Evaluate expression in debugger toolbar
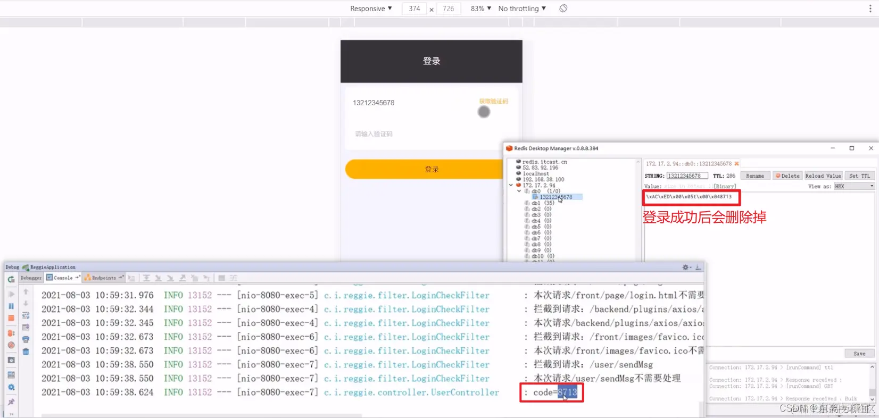Viewport: 879px width, 418px height. tap(221, 278)
